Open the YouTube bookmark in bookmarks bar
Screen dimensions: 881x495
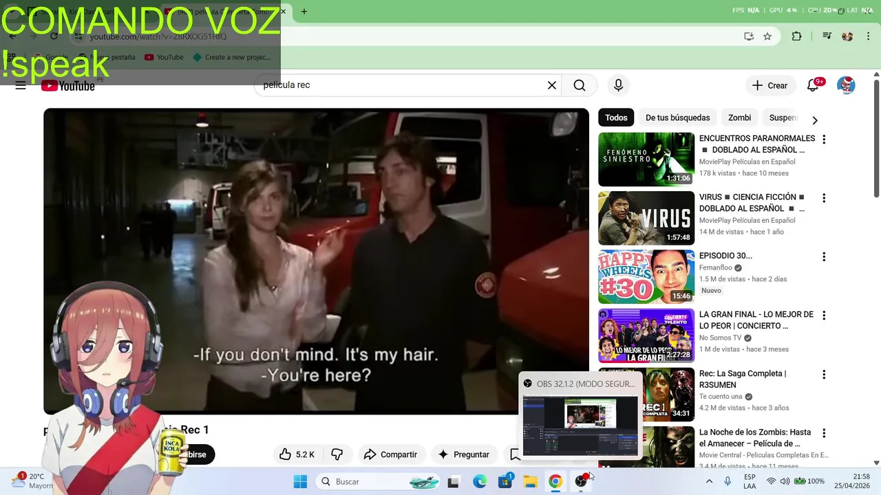point(164,57)
